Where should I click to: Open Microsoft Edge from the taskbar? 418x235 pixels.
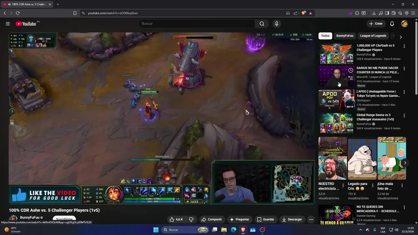coord(233,230)
